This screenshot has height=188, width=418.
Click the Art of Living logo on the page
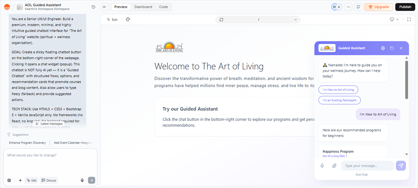coord(169,47)
